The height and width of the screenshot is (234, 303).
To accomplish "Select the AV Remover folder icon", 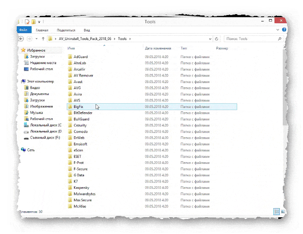I will [x=70, y=75].
